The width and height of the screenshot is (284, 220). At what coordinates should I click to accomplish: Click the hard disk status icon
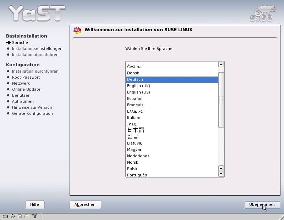(x=5, y=216)
